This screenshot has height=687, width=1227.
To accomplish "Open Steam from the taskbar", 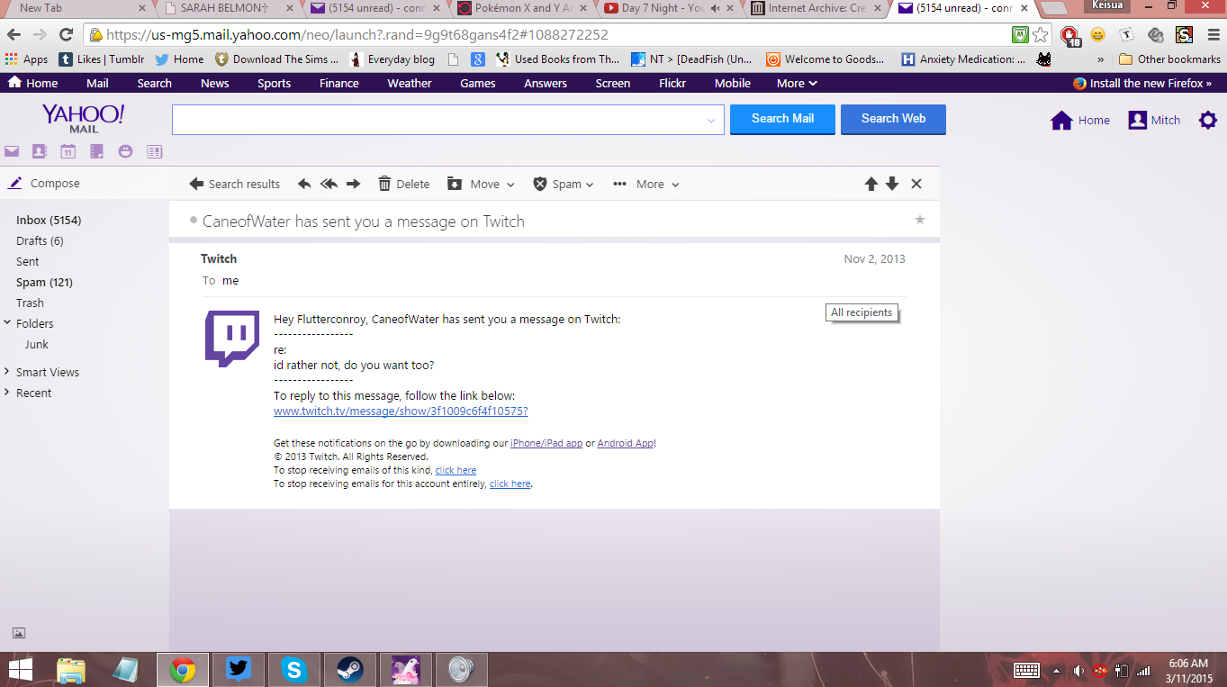I will [x=349, y=669].
